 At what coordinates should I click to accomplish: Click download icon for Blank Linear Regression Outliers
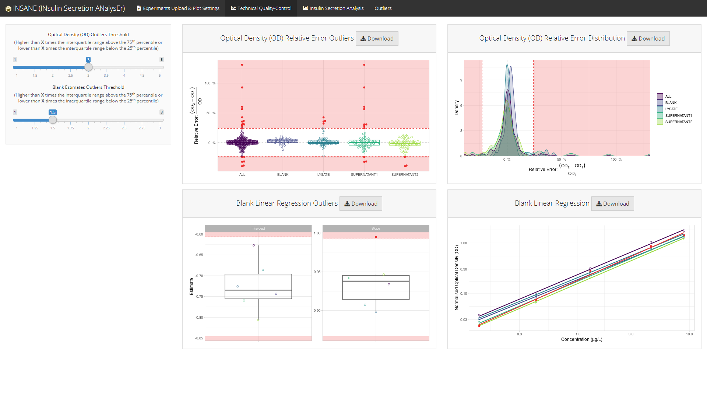[x=347, y=203]
